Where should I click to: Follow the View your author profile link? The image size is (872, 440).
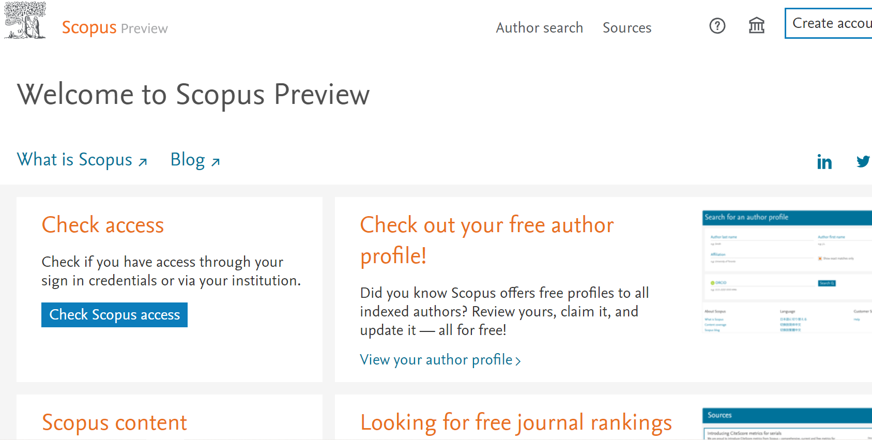pos(440,360)
